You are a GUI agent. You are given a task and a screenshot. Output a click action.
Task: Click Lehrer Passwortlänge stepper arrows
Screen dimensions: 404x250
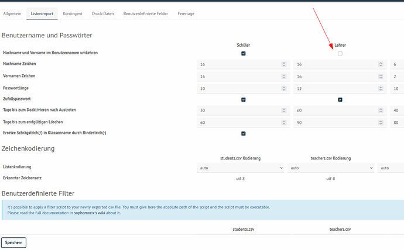click(381, 88)
